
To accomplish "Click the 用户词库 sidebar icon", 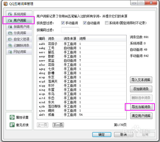I will [10, 20].
